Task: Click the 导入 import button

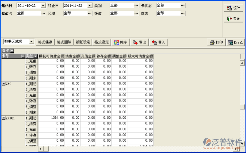Action: click(158, 42)
